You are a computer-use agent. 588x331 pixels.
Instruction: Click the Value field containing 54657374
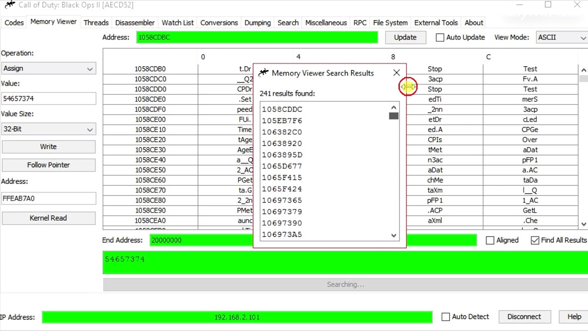[x=49, y=98]
